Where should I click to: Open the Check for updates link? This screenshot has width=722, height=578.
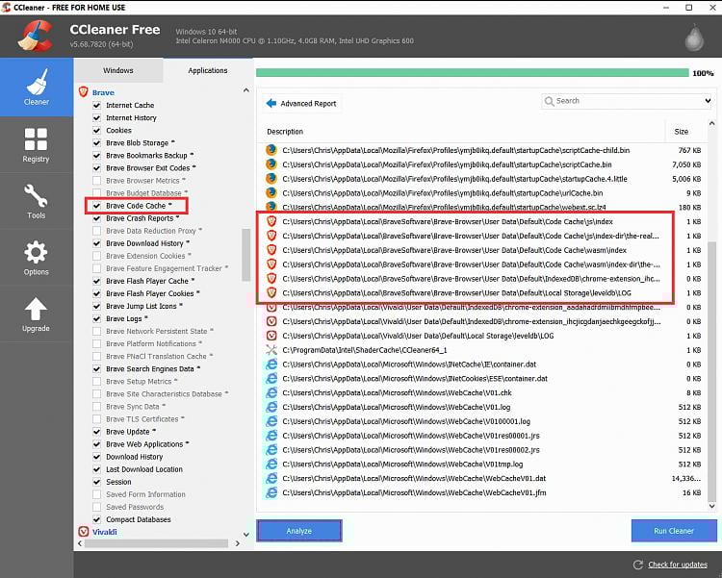click(678, 565)
